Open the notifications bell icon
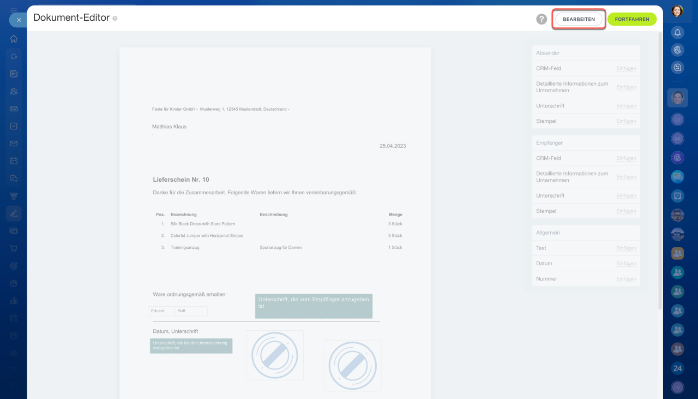The image size is (698, 399). (677, 33)
